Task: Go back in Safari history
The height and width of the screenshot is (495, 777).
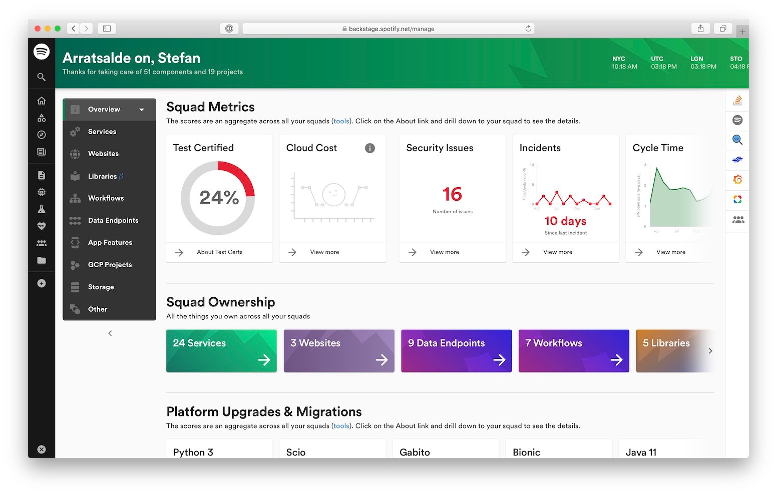Action: pos(74,29)
